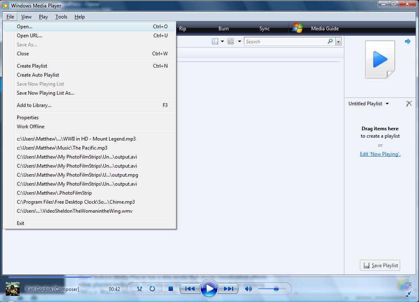Select Create Playlist menu item
Image resolution: width=419 pixels, height=302 pixels.
(89, 66)
